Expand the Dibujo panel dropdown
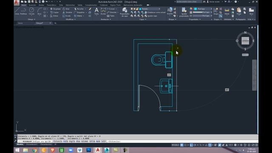272x153 pixels. [31, 20]
